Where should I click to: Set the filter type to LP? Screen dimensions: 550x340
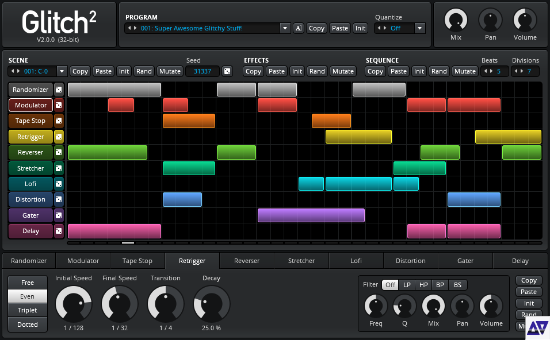click(x=407, y=285)
